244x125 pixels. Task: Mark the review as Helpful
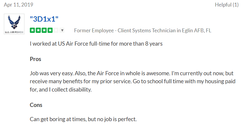(227, 5)
